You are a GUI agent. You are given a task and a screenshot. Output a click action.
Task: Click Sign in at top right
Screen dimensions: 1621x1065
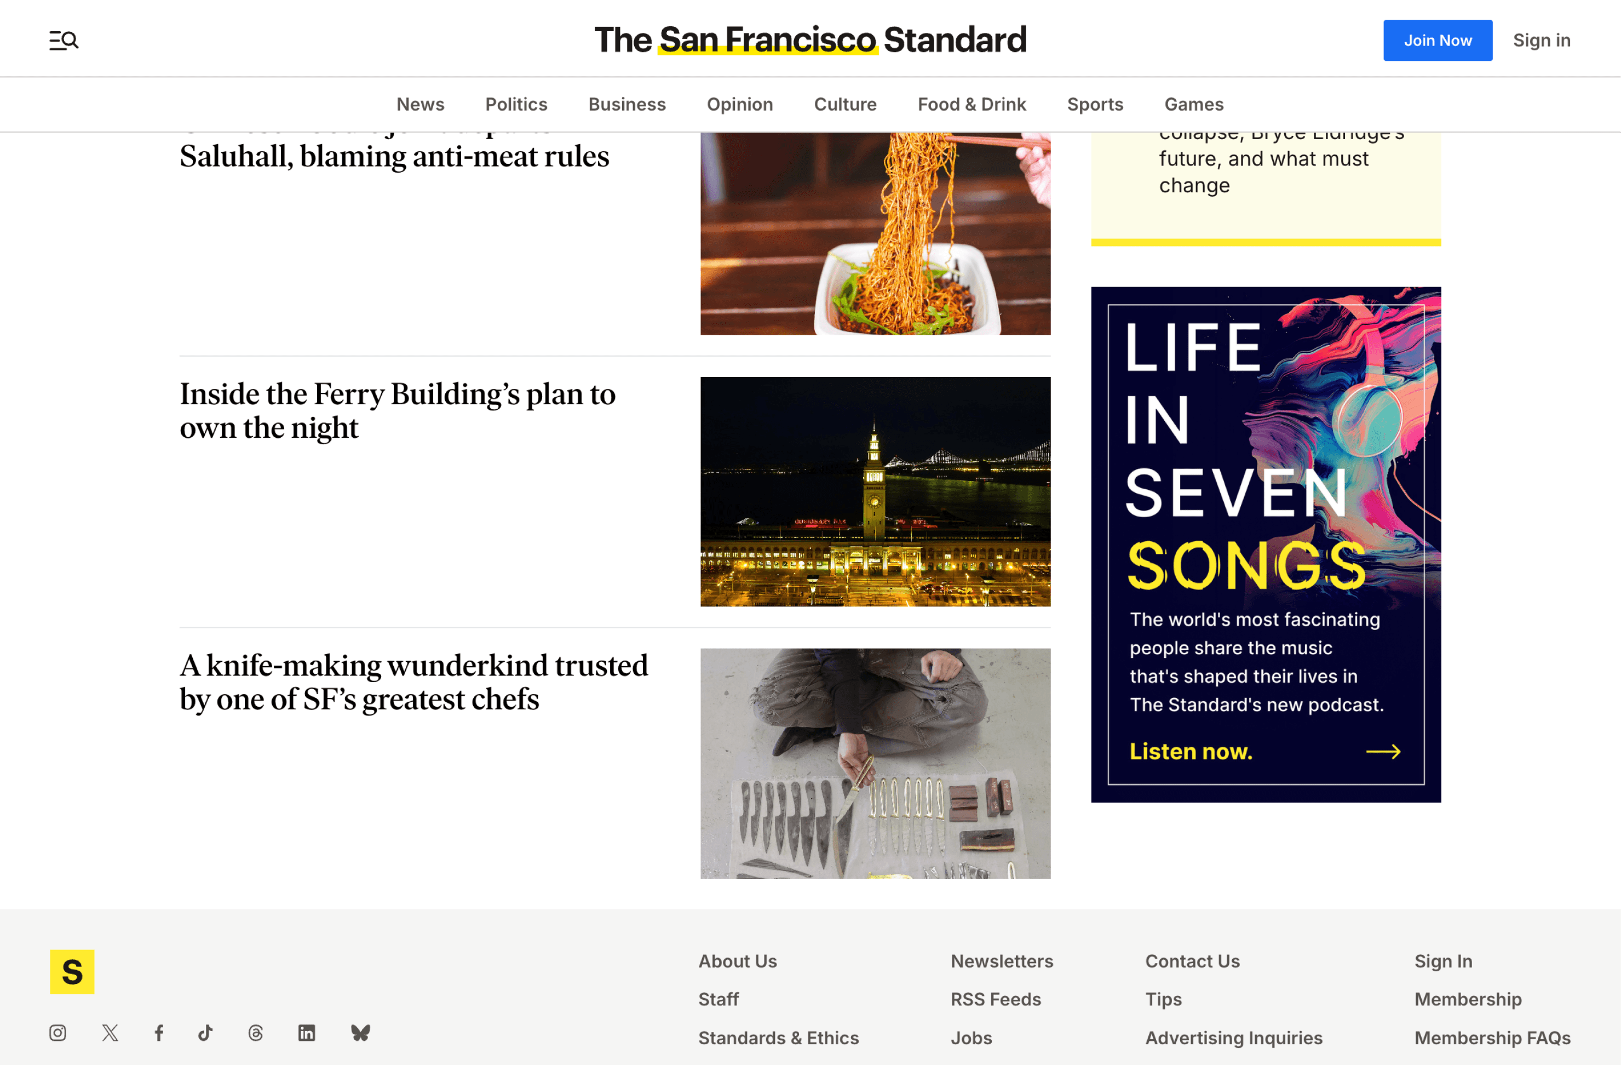1541,40
